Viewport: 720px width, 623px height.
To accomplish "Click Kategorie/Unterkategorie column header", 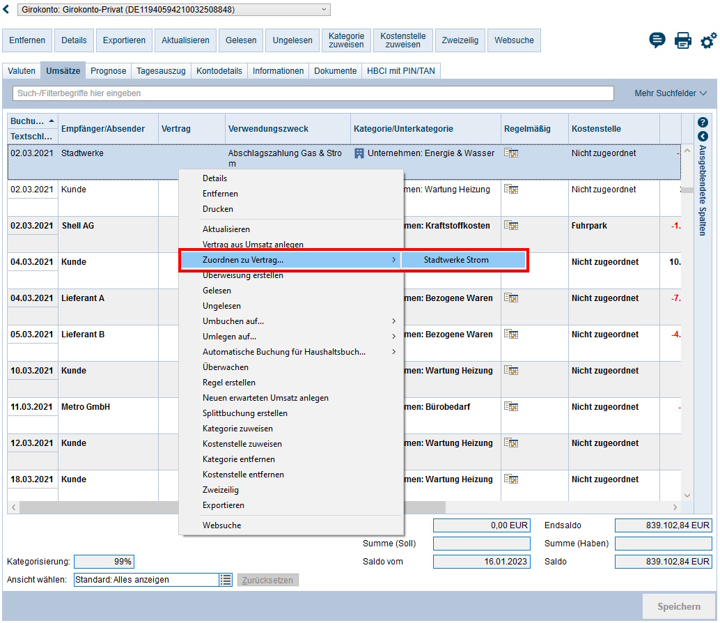I will (x=425, y=129).
